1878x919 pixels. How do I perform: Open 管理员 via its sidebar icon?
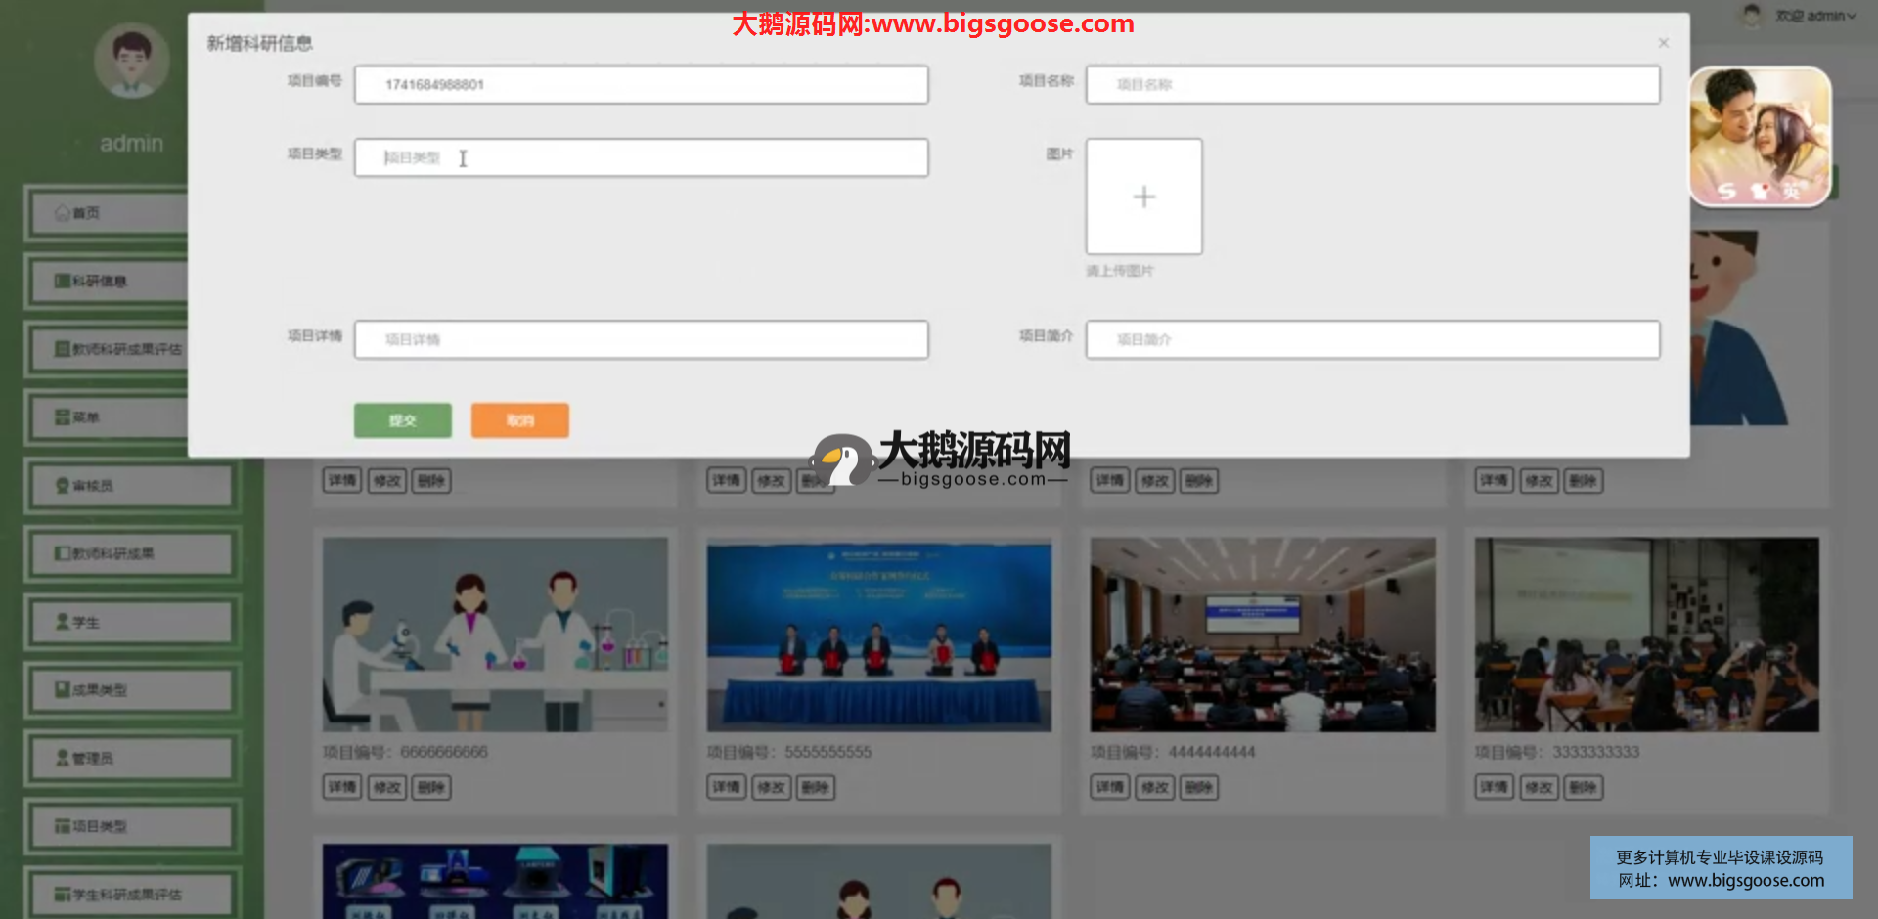(63, 758)
